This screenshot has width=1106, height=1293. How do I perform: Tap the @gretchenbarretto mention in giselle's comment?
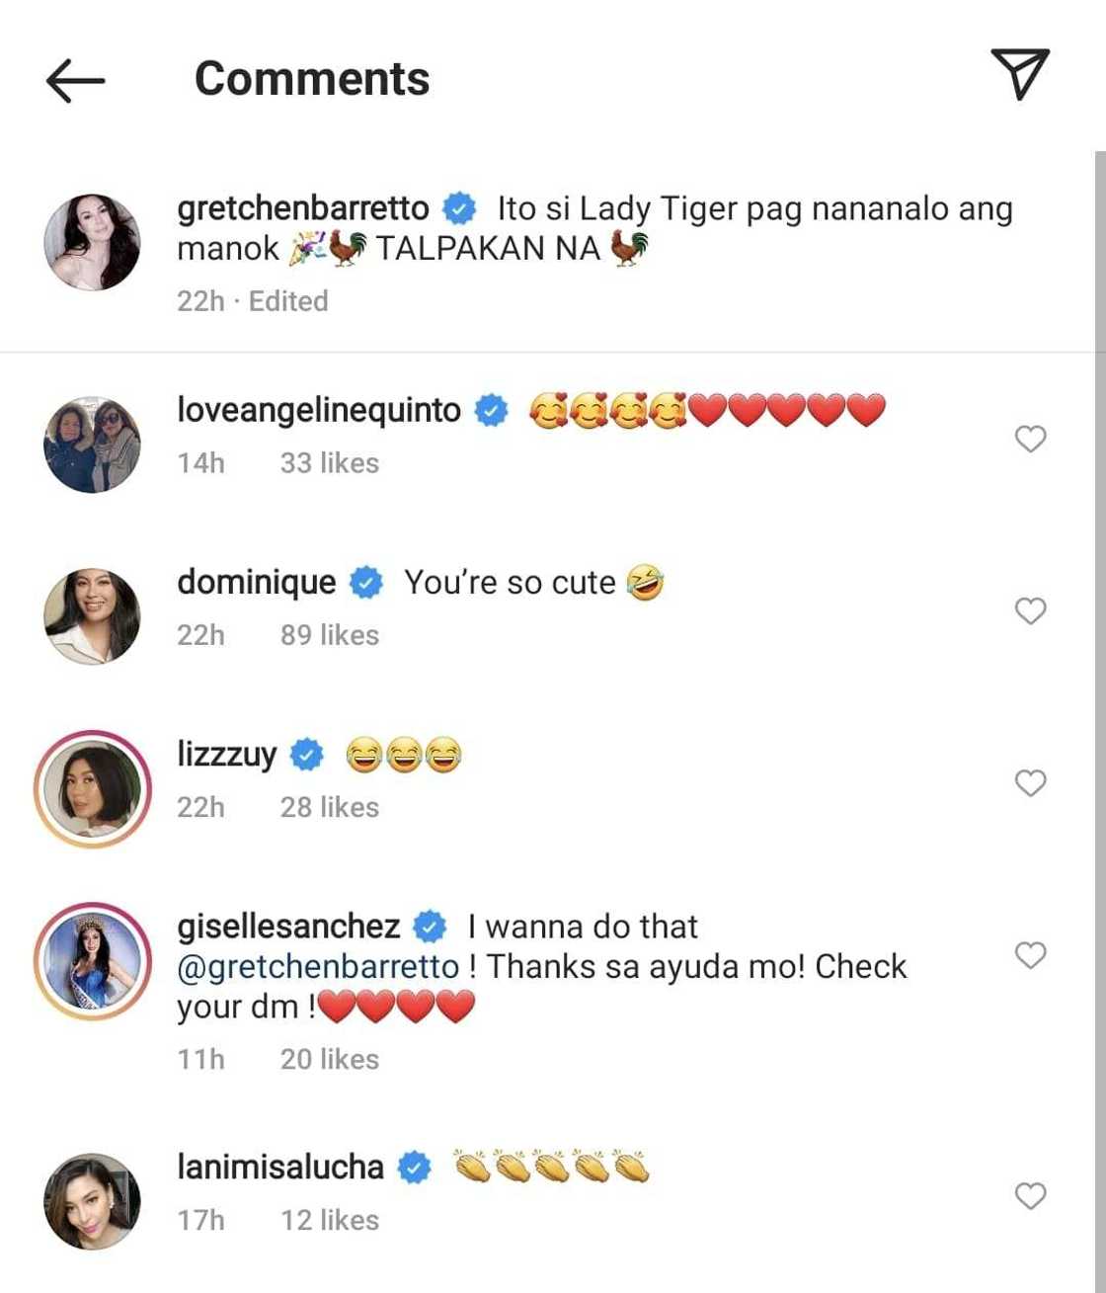click(317, 966)
